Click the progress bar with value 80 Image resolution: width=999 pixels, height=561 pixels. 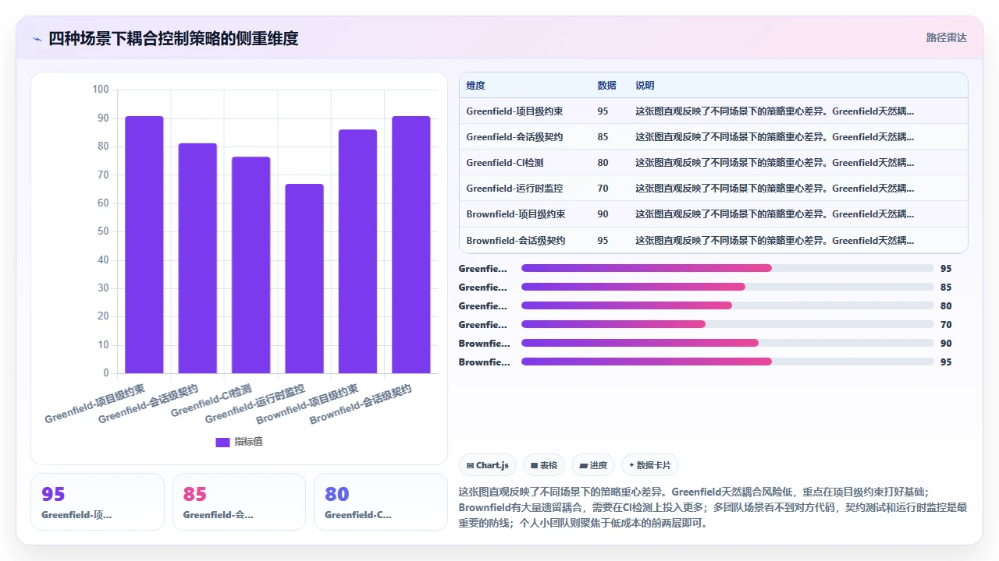pyautogui.click(x=727, y=305)
